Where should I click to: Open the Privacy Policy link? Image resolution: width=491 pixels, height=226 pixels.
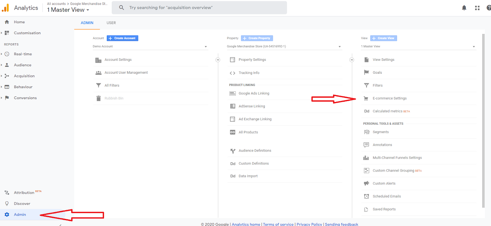[309, 224]
